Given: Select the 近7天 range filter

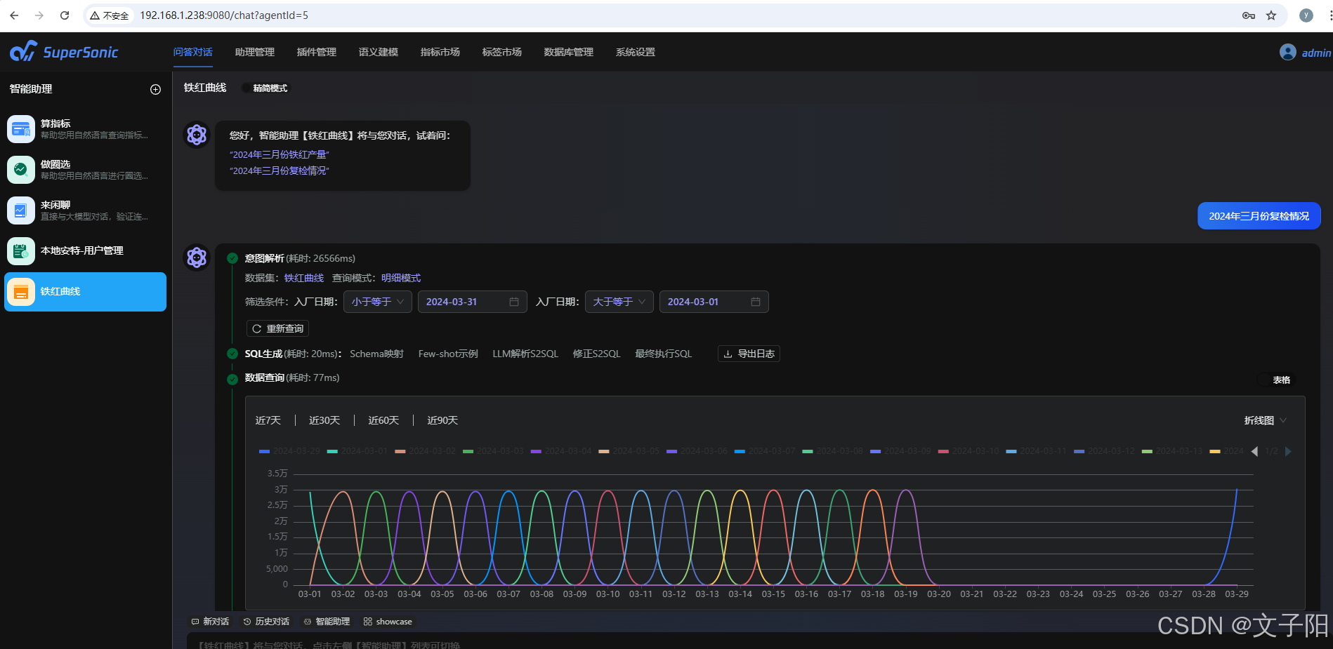Looking at the screenshot, I should pos(268,420).
